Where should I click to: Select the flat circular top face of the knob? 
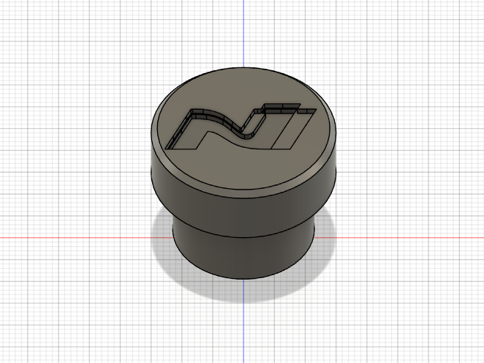point(244,170)
